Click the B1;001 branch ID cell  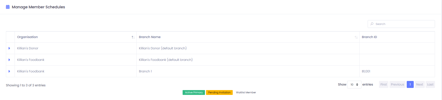(366, 71)
